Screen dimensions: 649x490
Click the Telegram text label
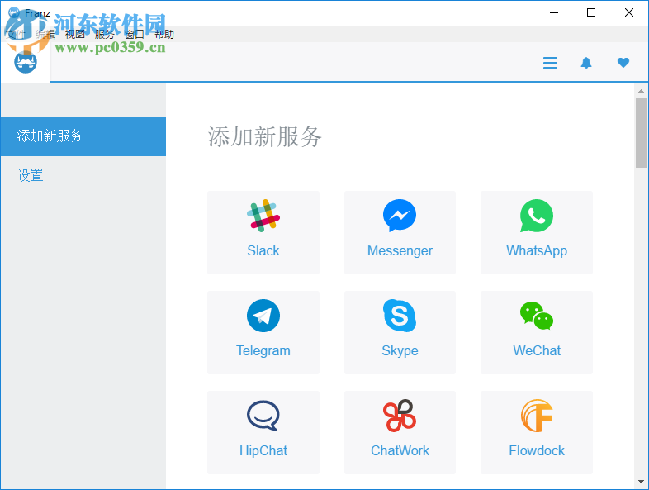tap(263, 351)
